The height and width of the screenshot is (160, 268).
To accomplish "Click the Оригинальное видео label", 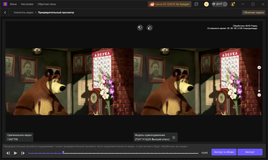I will (19, 135).
